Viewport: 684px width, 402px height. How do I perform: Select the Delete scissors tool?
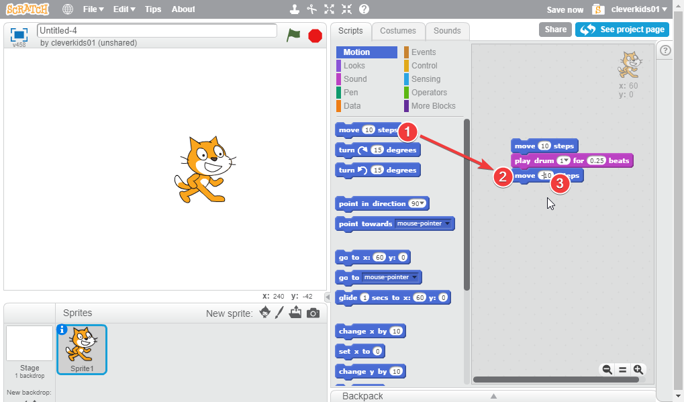pyautogui.click(x=312, y=9)
